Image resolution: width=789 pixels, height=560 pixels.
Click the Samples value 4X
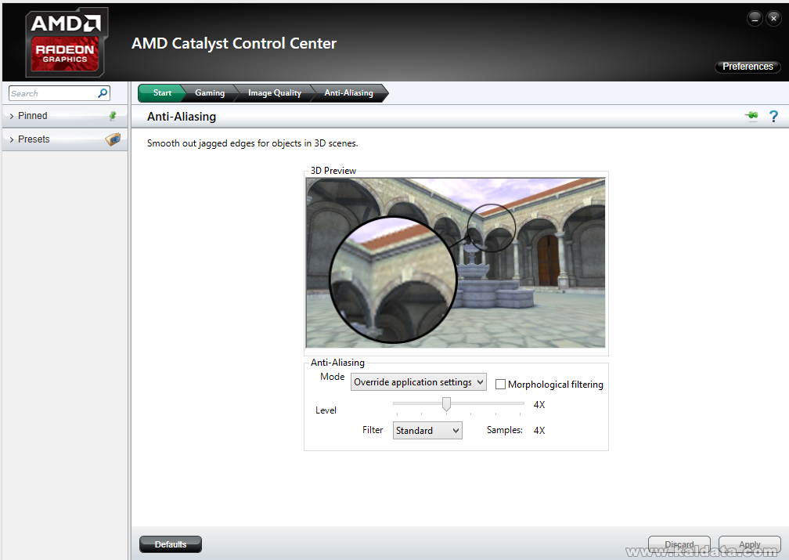(539, 431)
